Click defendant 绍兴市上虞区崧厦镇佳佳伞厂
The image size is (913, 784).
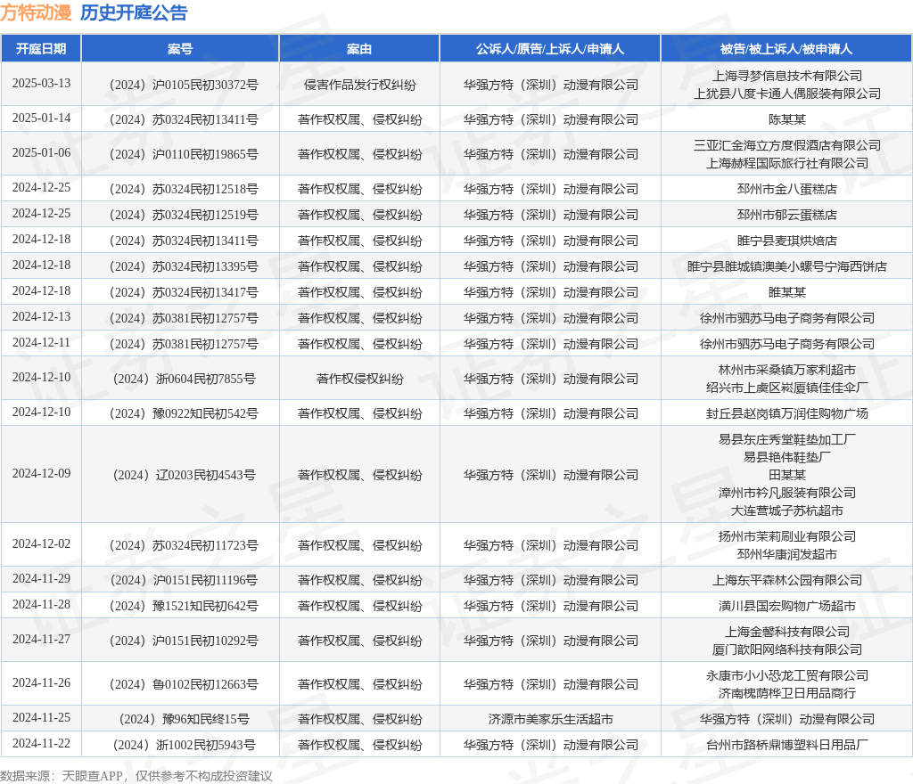787,388
